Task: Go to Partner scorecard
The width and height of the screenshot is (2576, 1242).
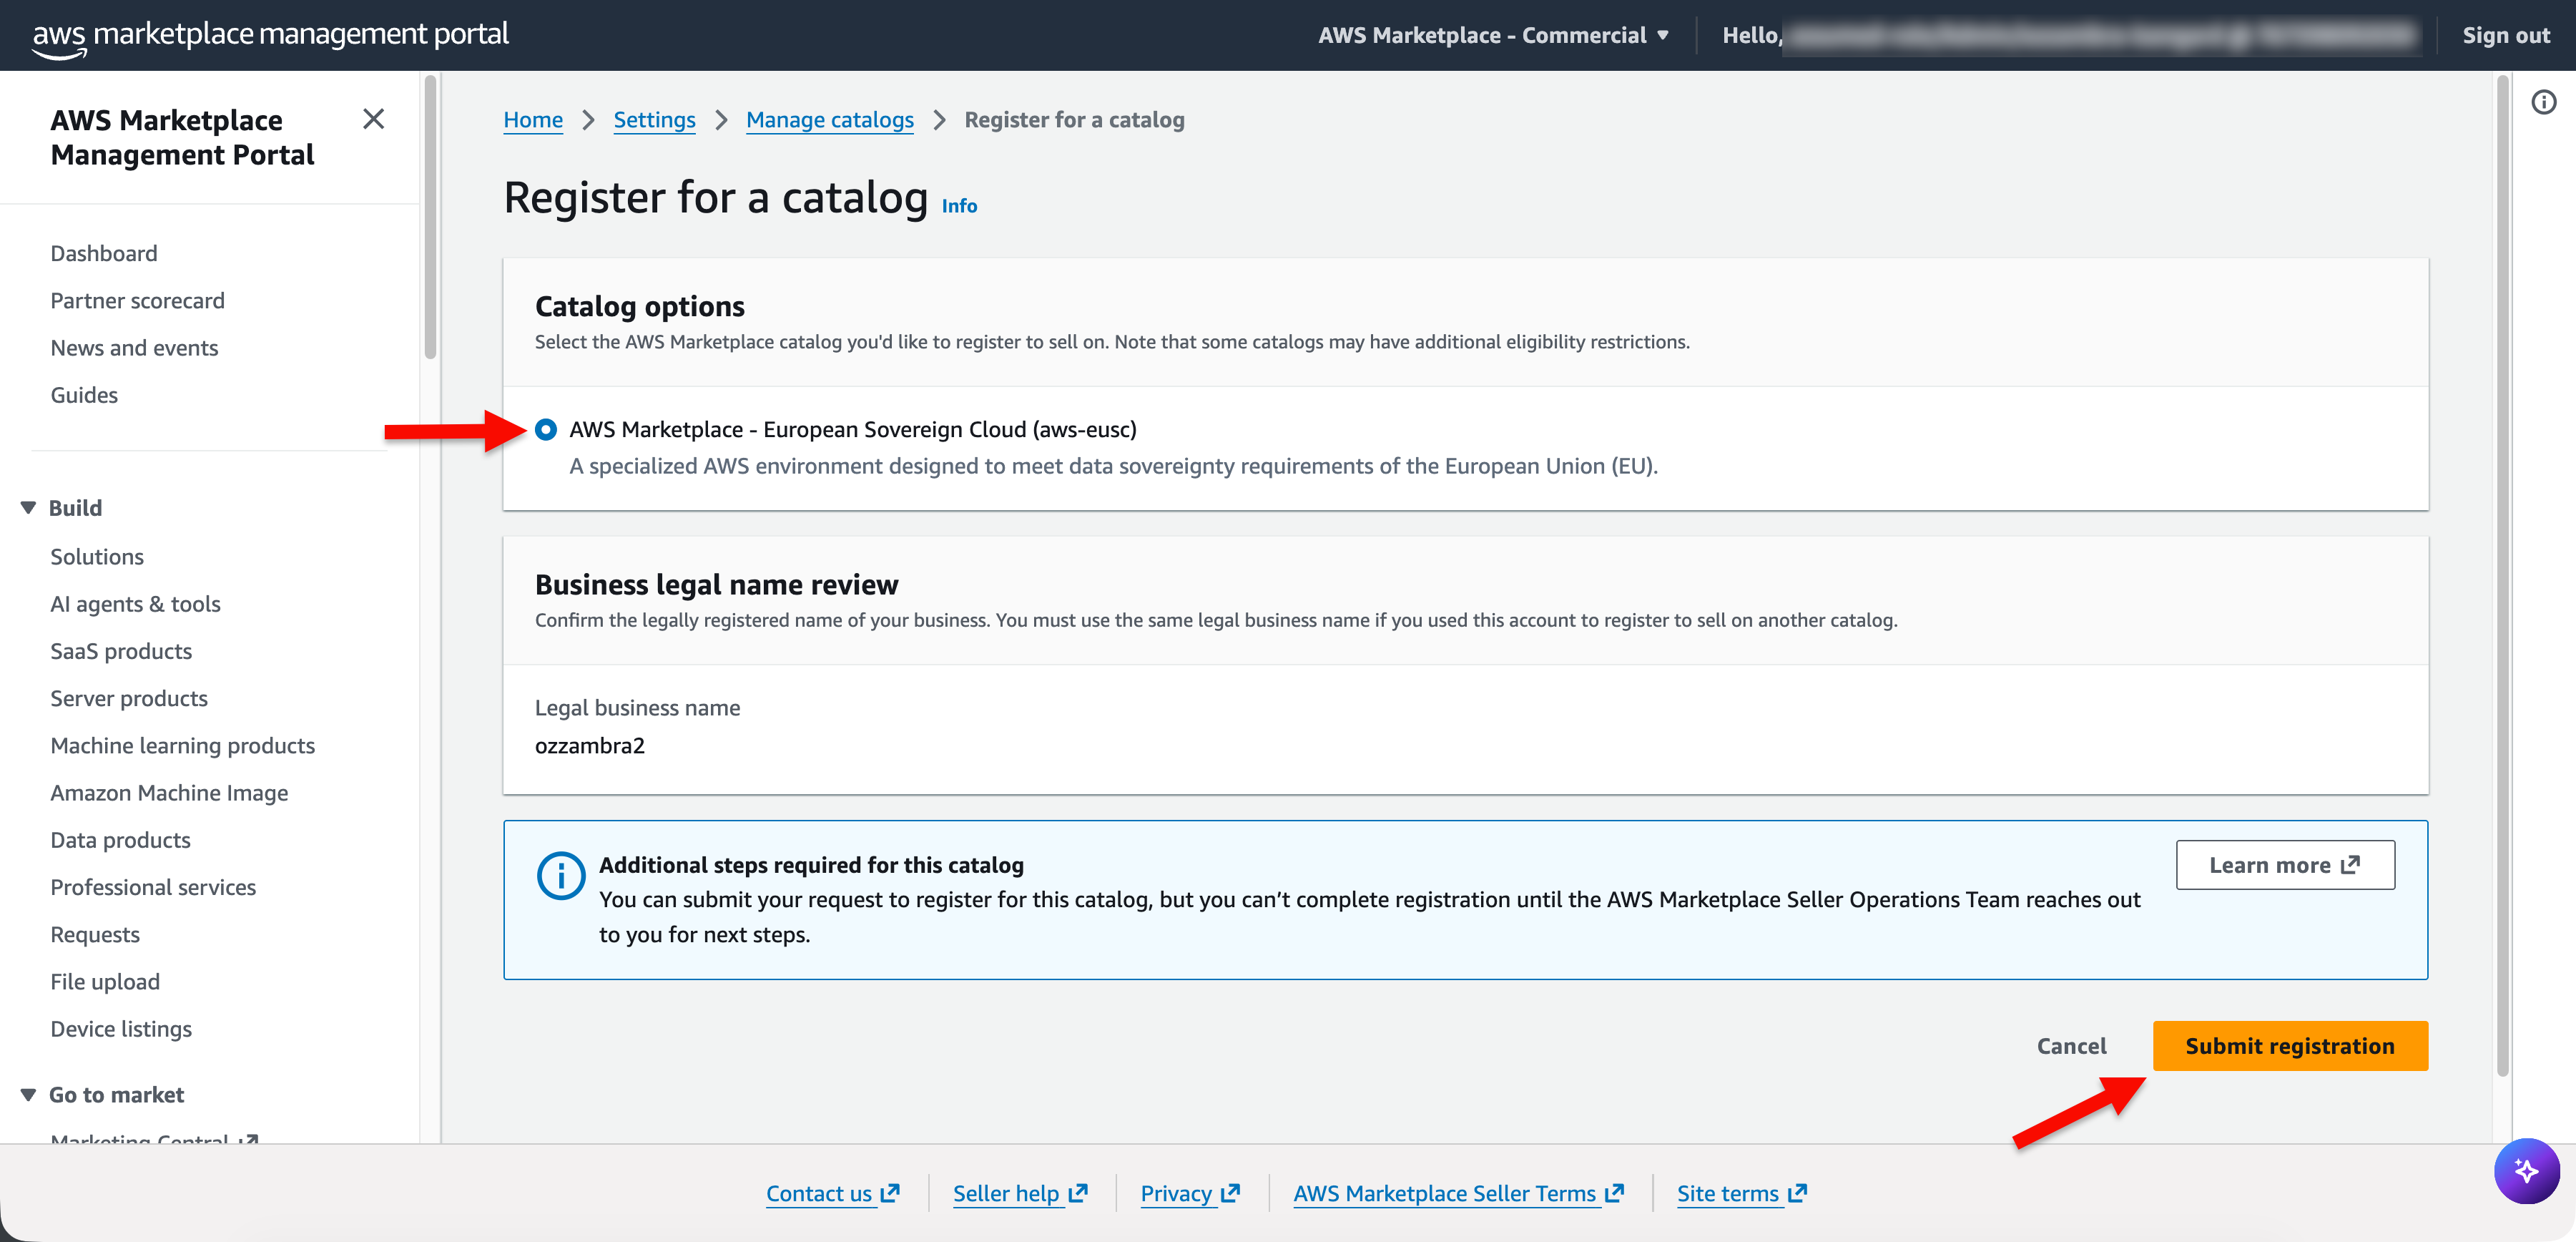Action: coord(138,301)
